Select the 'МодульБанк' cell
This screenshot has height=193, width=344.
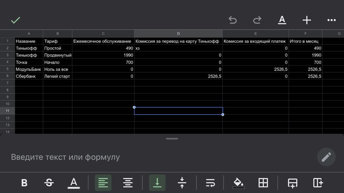coord(29,69)
